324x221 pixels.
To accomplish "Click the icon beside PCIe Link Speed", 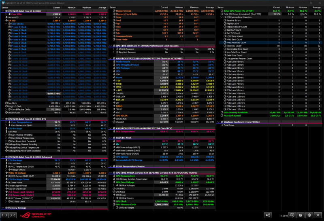I will click(222, 116).
